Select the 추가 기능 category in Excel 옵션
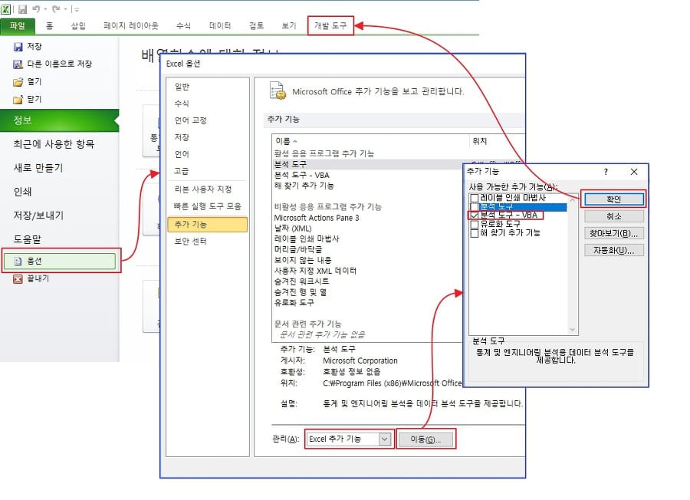The image size is (690, 500). pos(207,225)
